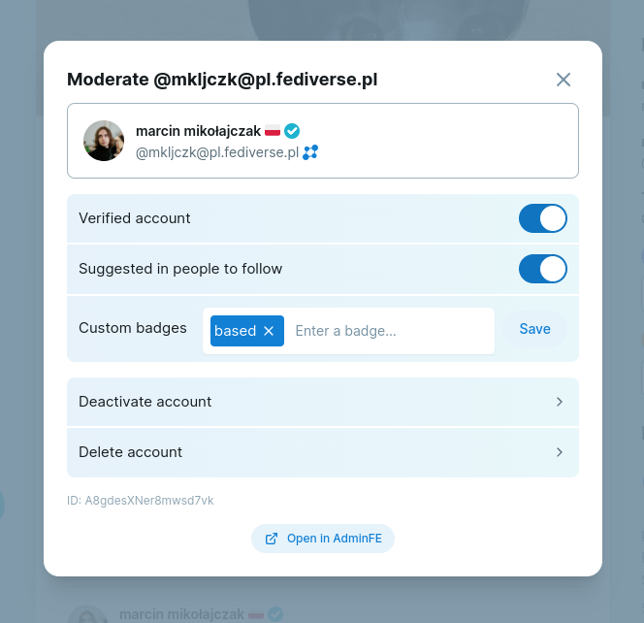Remove the 'based' badge with its X

point(270,331)
